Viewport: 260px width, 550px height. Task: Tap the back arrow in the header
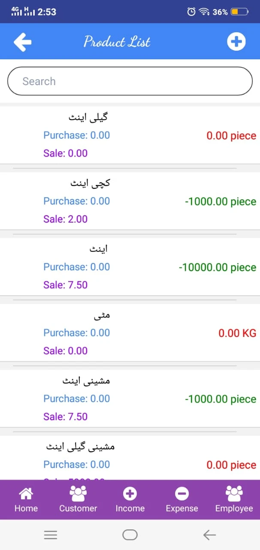(x=22, y=42)
